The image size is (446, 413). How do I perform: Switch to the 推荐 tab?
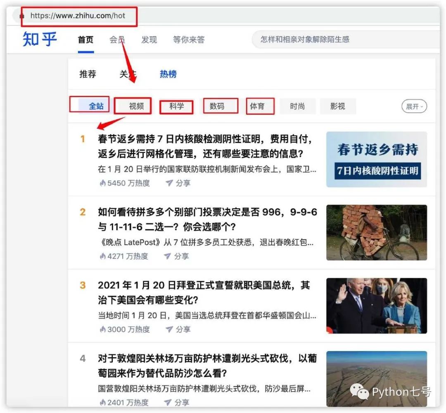(x=88, y=74)
